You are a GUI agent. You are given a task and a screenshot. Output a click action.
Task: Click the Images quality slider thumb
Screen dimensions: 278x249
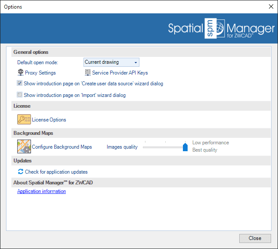(185, 147)
